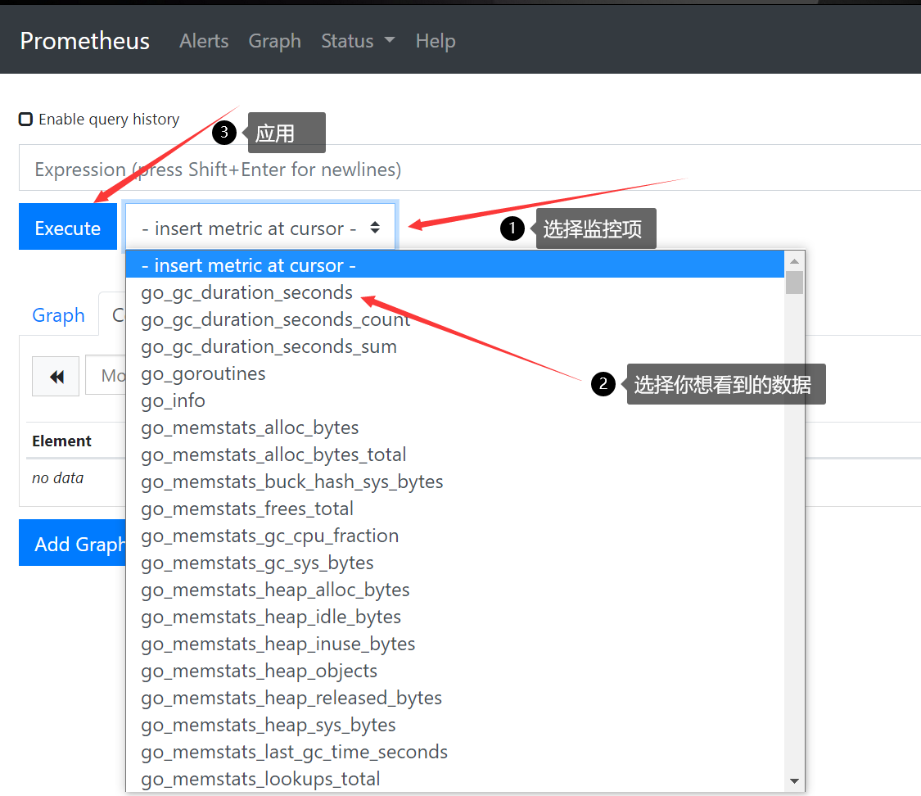Select go_gc_duration_seconds metric

[x=455, y=292]
